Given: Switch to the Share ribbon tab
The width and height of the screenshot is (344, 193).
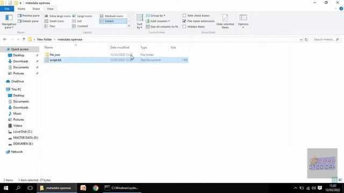Looking at the screenshot, I should click(36, 9).
